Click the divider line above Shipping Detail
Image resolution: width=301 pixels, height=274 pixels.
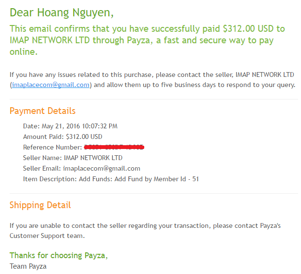click(153, 194)
